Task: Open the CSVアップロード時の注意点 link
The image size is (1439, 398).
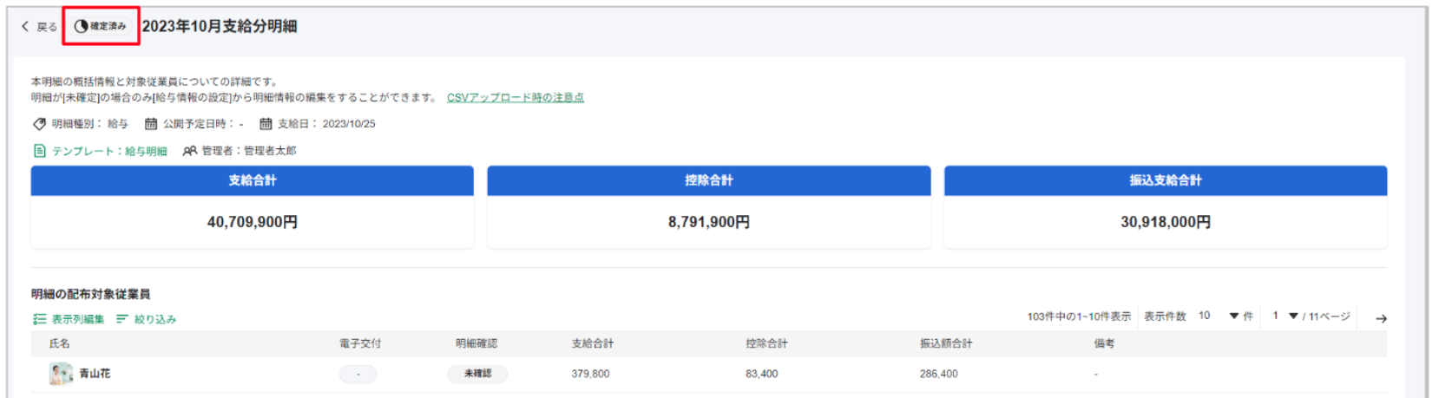Action: click(515, 97)
